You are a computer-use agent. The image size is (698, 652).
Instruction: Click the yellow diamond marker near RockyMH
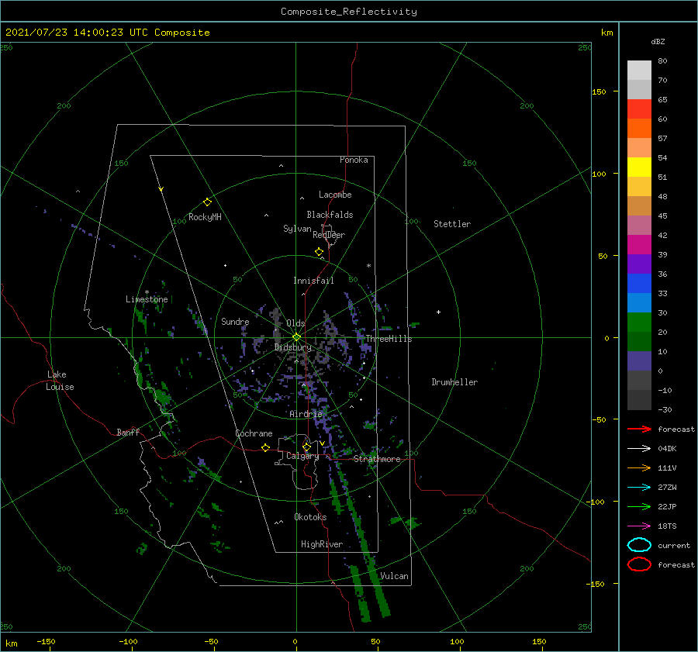207,202
